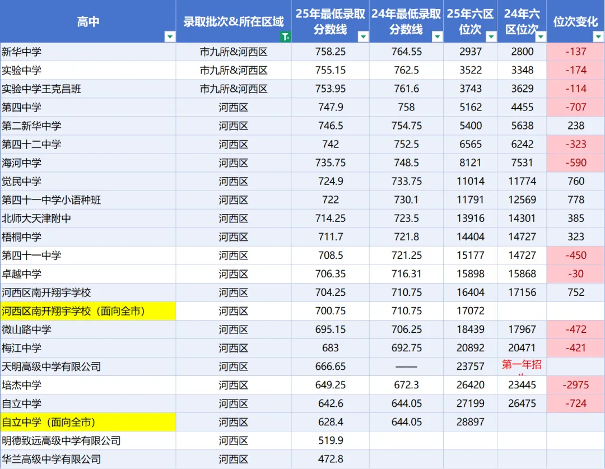Select the 实验中学王克昌班 cell
Image resolution: width=605 pixels, height=469 pixels.
click(x=88, y=89)
